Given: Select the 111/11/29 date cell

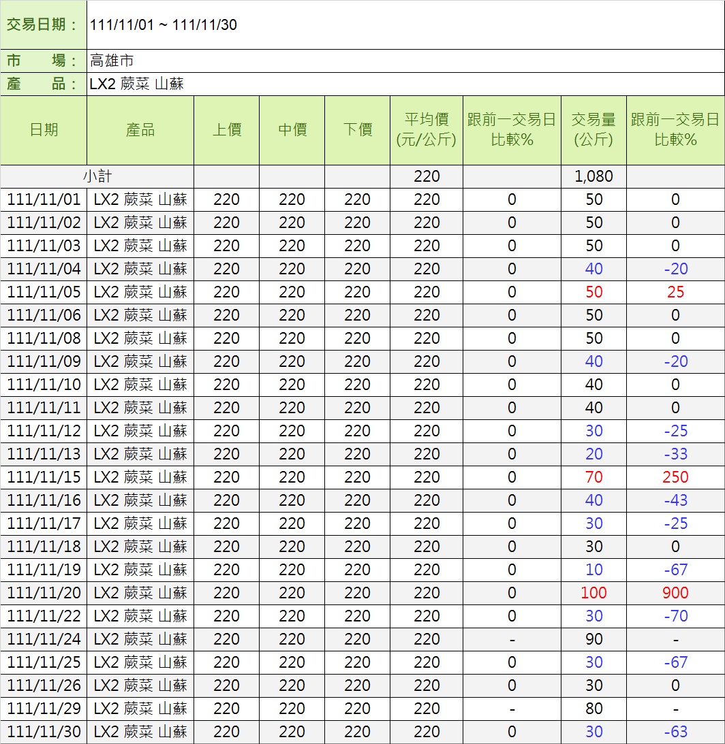Looking at the screenshot, I should click(x=44, y=709).
